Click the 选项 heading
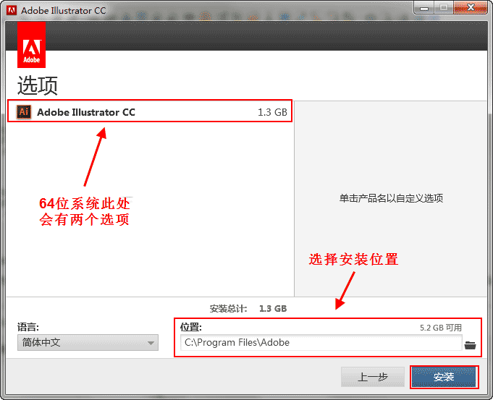The image size is (493, 400). (x=38, y=85)
